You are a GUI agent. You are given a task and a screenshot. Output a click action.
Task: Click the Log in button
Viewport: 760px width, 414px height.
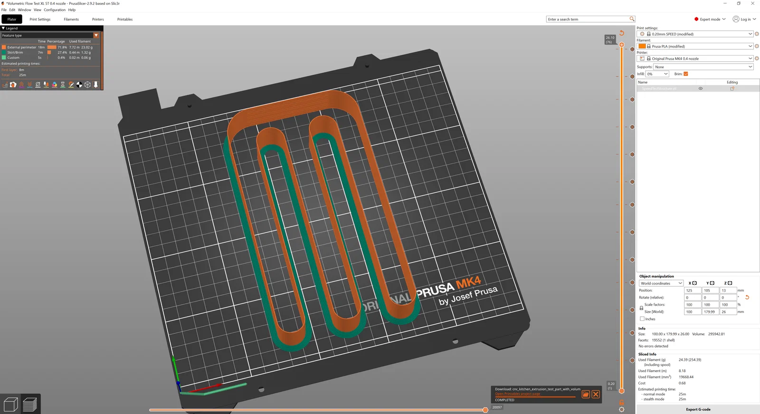[x=744, y=19]
